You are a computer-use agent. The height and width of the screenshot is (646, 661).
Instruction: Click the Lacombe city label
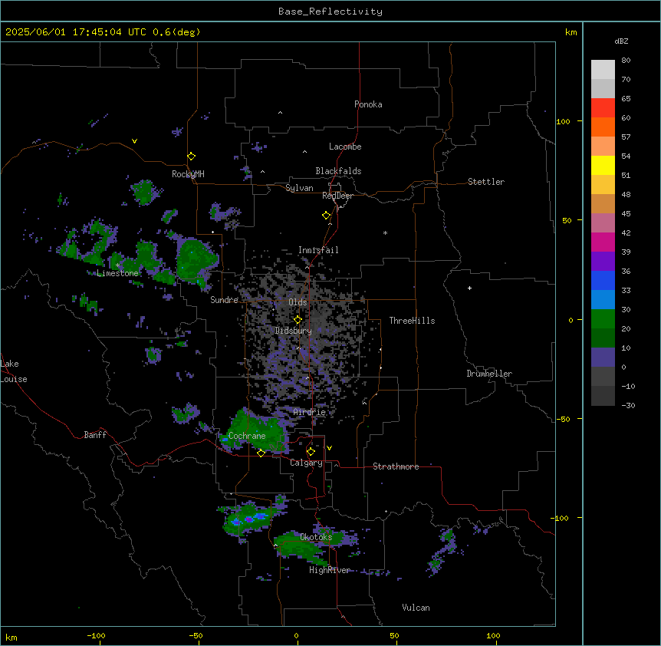point(345,147)
